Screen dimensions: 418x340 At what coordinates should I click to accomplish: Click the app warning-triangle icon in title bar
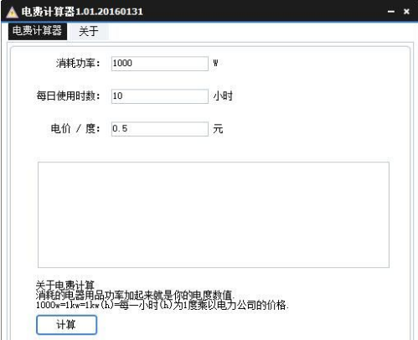point(12,12)
